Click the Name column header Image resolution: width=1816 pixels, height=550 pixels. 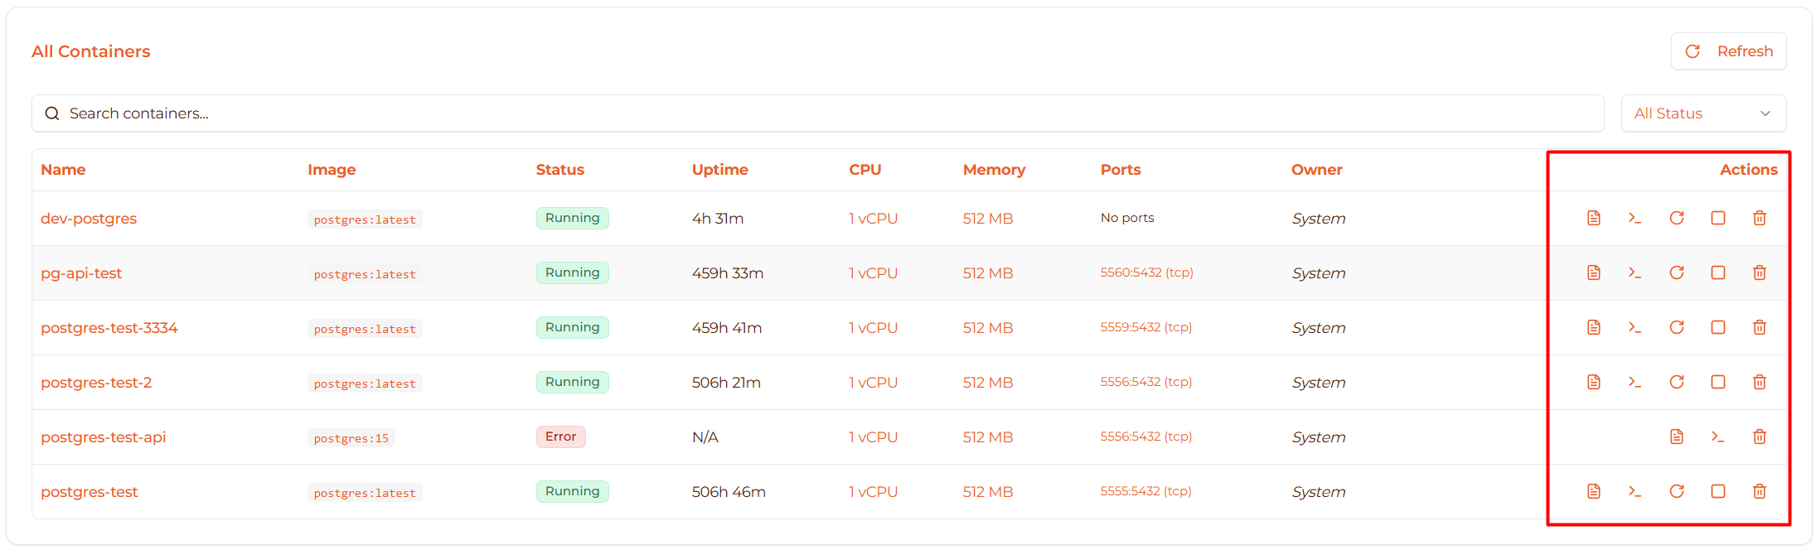[x=63, y=170]
